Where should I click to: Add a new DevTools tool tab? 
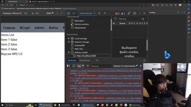[105, 13]
